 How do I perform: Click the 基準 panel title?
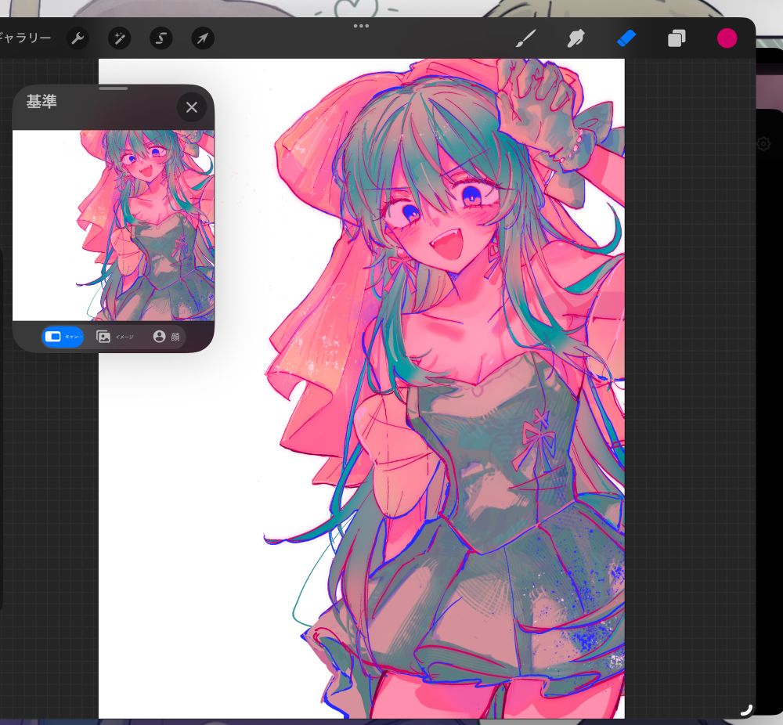[41, 102]
